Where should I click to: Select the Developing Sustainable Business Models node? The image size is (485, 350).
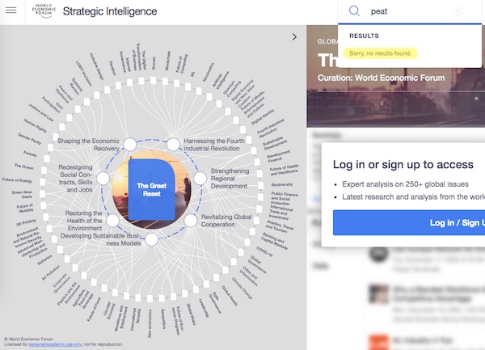tap(151, 238)
